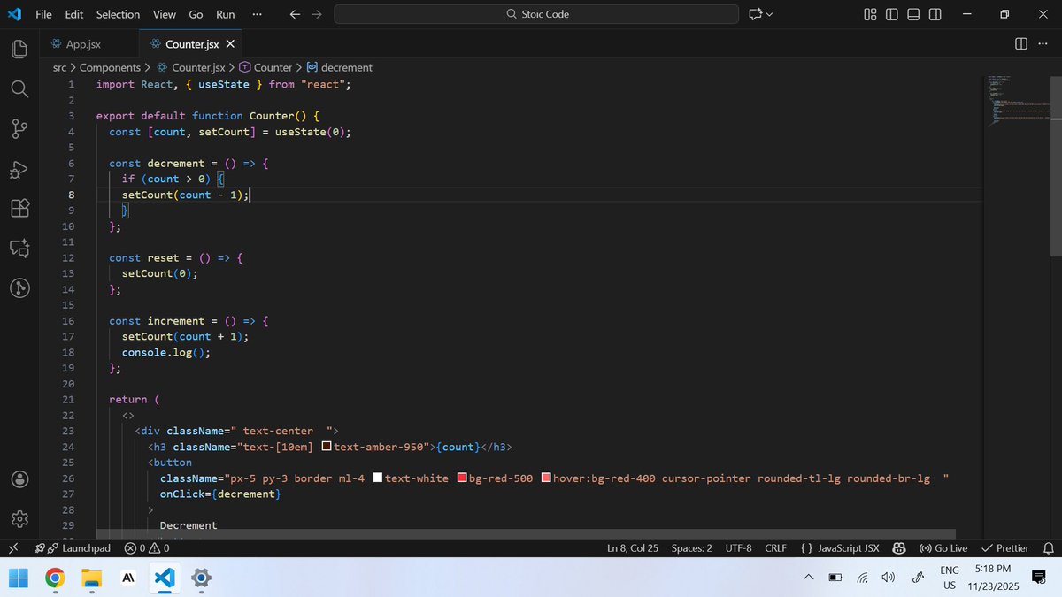1062x597 pixels.
Task: Open File Explorer from the taskbar
Action: point(91,578)
